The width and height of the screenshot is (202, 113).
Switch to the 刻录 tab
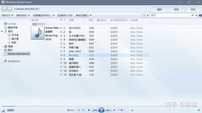176,10
